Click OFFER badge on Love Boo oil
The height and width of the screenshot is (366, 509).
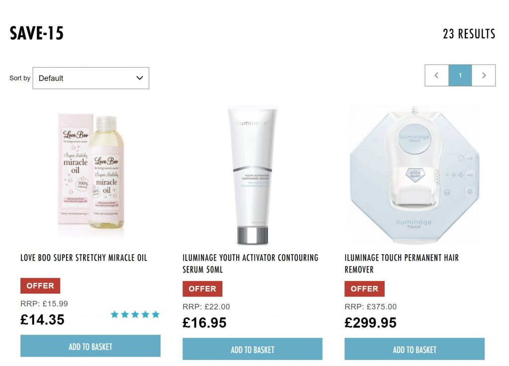pyautogui.click(x=40, y=286)
